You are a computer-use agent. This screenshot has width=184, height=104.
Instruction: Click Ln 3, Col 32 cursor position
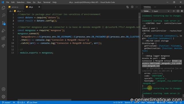point(118,103)
